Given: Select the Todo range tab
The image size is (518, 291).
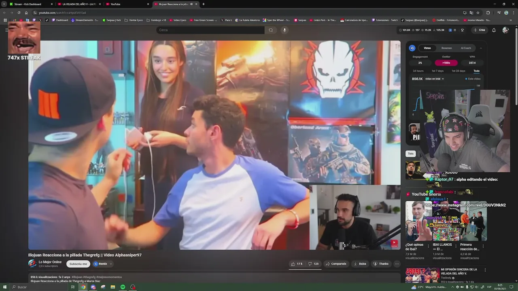Looking at the screenshot, I should pyautogui.click(x=476, y=71).
